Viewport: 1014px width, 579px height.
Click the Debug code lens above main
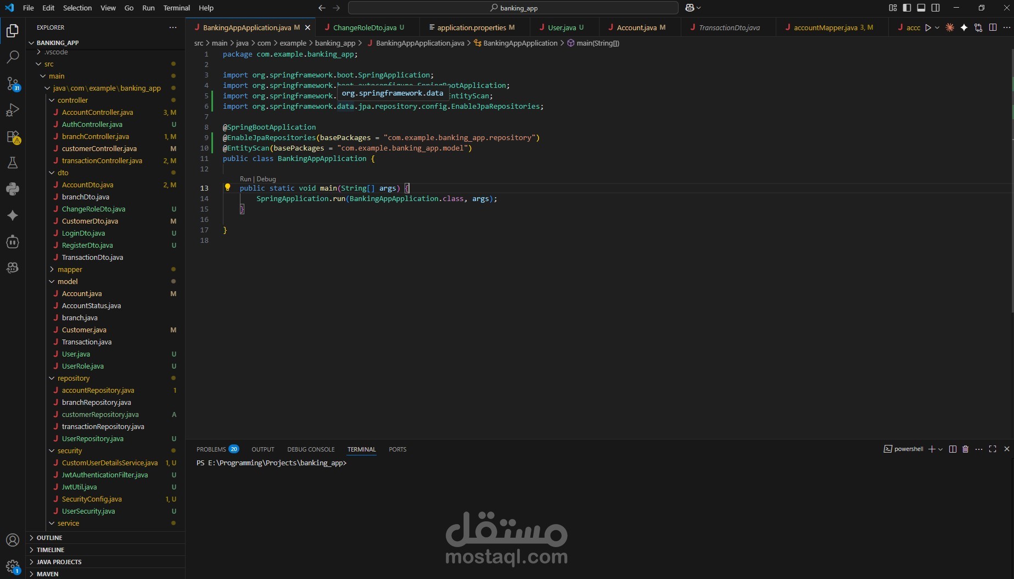click(x=266, y=179)
